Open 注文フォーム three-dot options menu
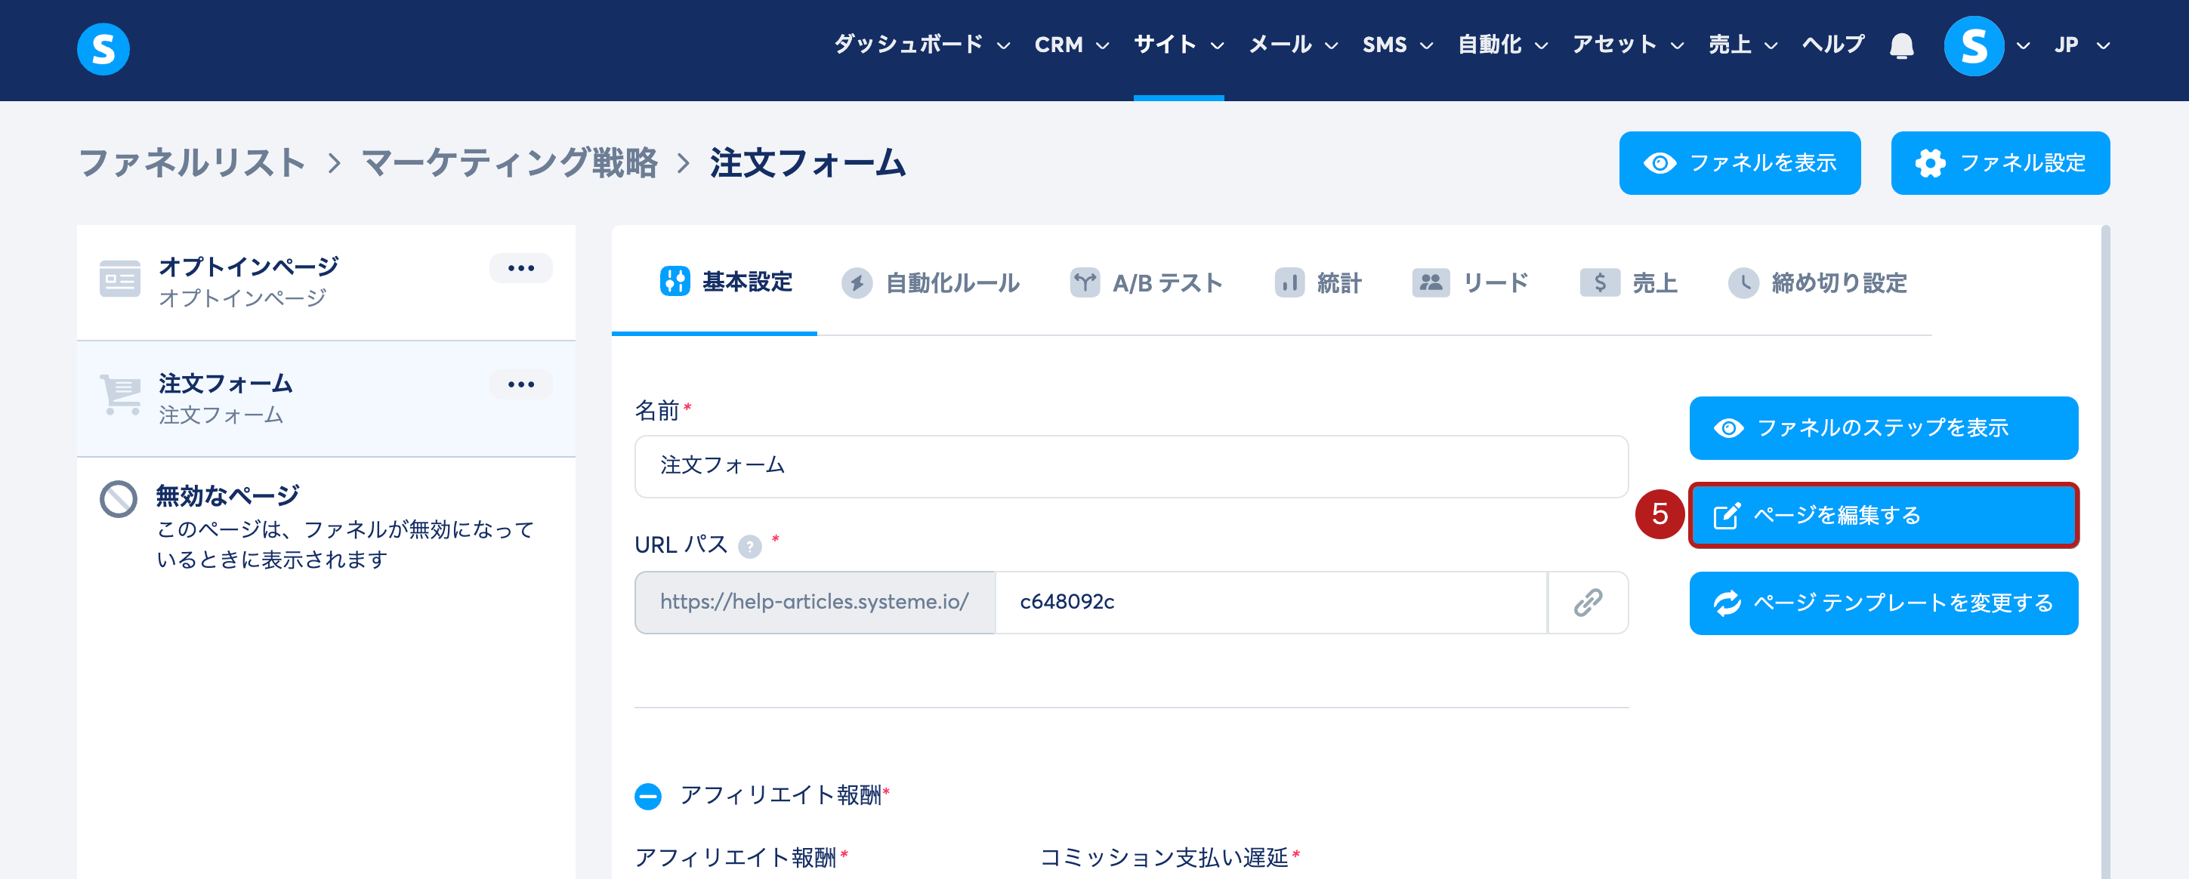This screenshot has height=879, width=2189. [x=520, y=384]
